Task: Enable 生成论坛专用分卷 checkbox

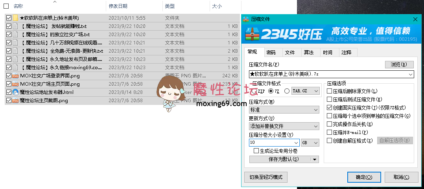Action: click(256, 151)
